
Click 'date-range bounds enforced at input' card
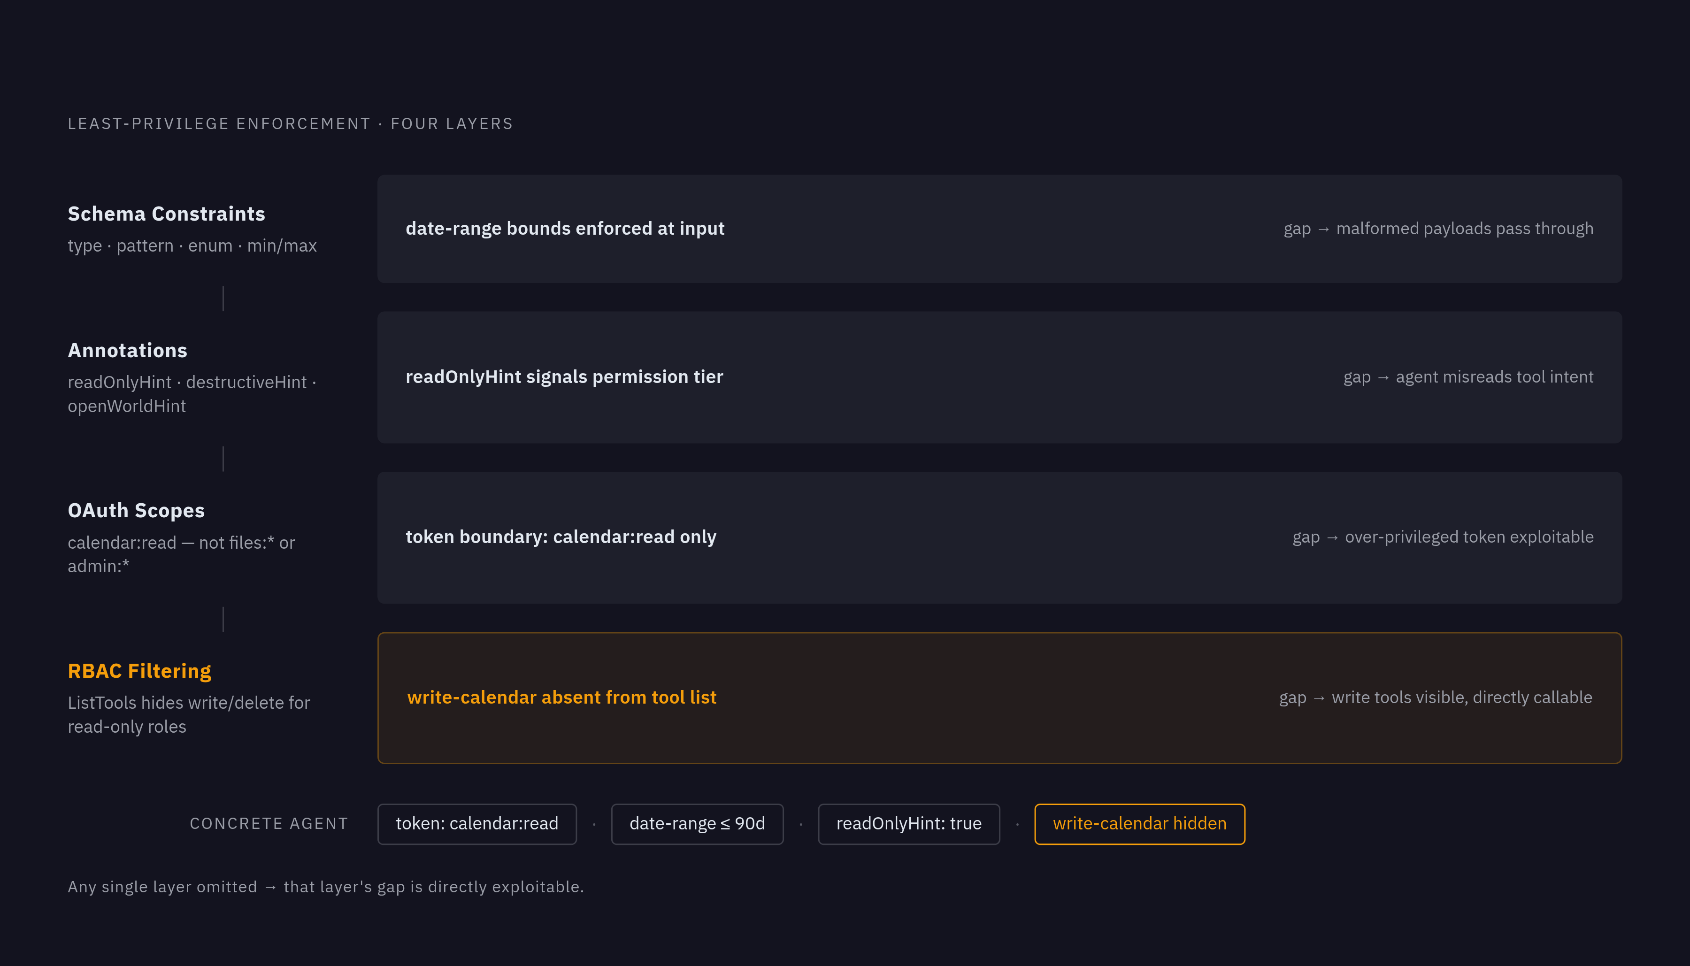[999, 229]
